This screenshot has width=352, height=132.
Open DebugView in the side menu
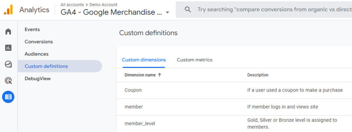click(38, 79)
